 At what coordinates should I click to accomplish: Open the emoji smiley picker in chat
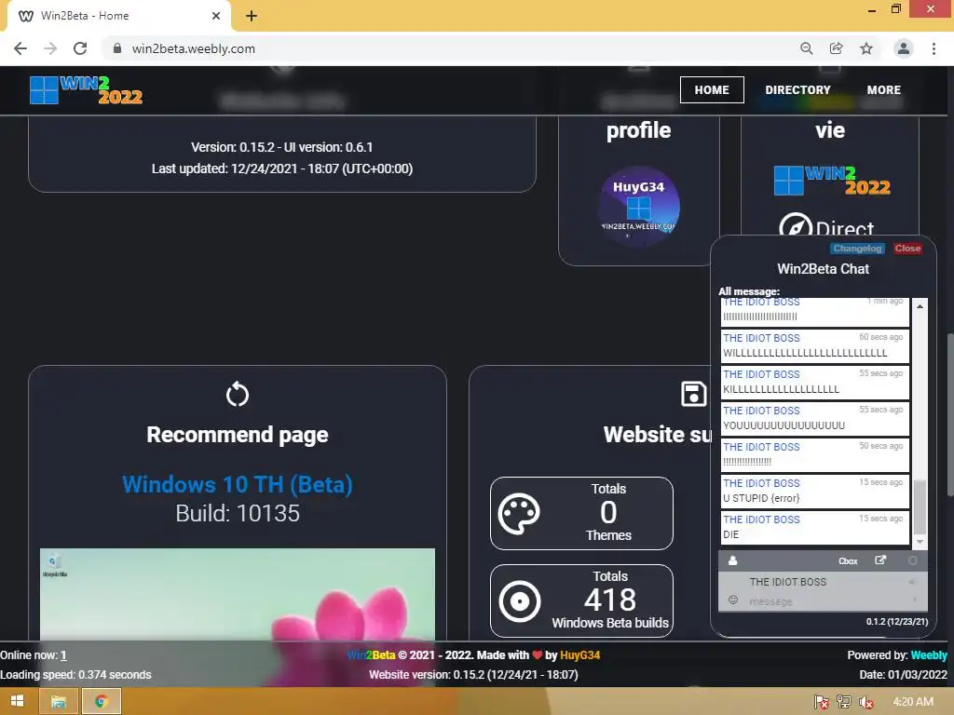click(733, 600)
